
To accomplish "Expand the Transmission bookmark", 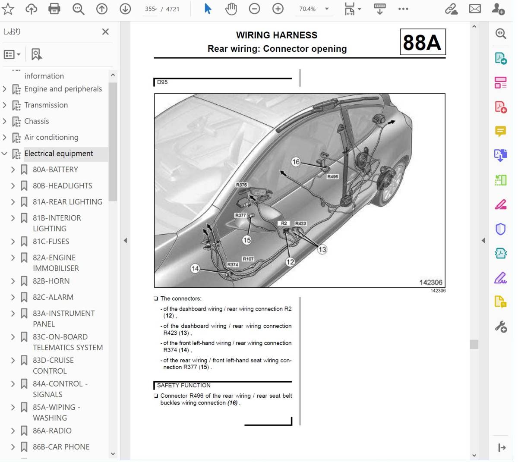I will (x=5, y=105).
